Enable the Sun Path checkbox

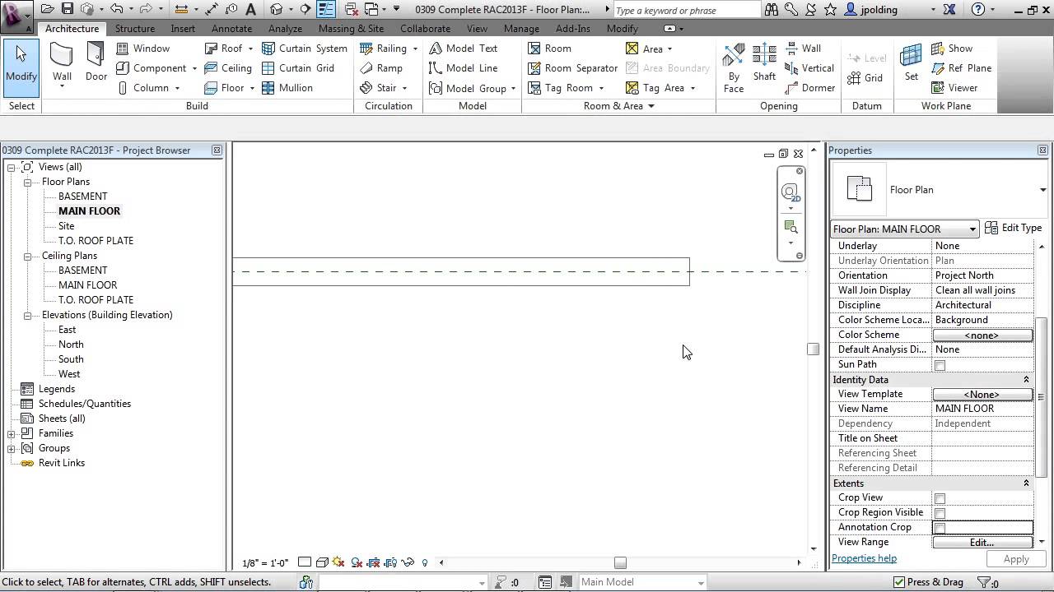point(940,365)
